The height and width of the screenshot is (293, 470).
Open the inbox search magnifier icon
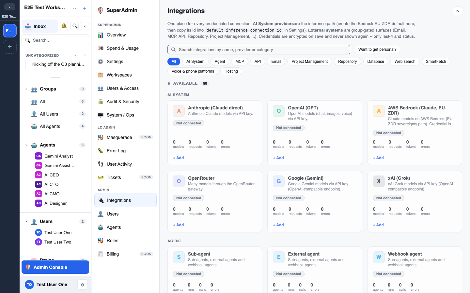[75, 26]
